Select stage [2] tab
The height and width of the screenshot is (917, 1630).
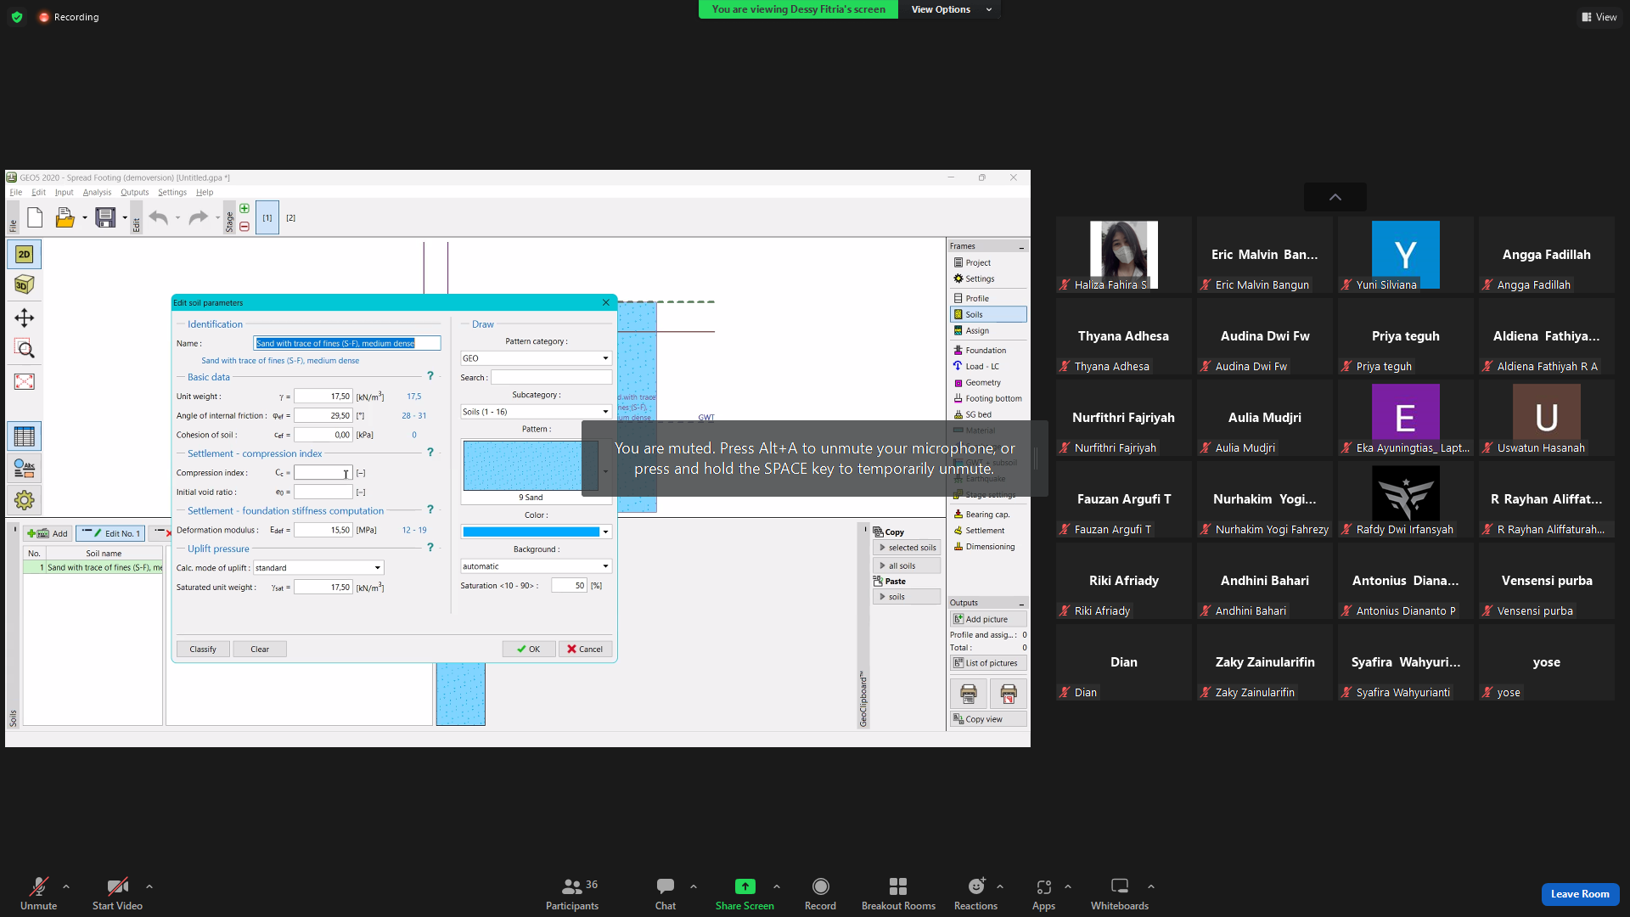(x=290, y=218)
